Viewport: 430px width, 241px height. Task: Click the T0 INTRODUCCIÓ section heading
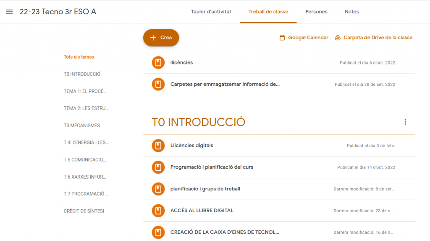[199, 122]
